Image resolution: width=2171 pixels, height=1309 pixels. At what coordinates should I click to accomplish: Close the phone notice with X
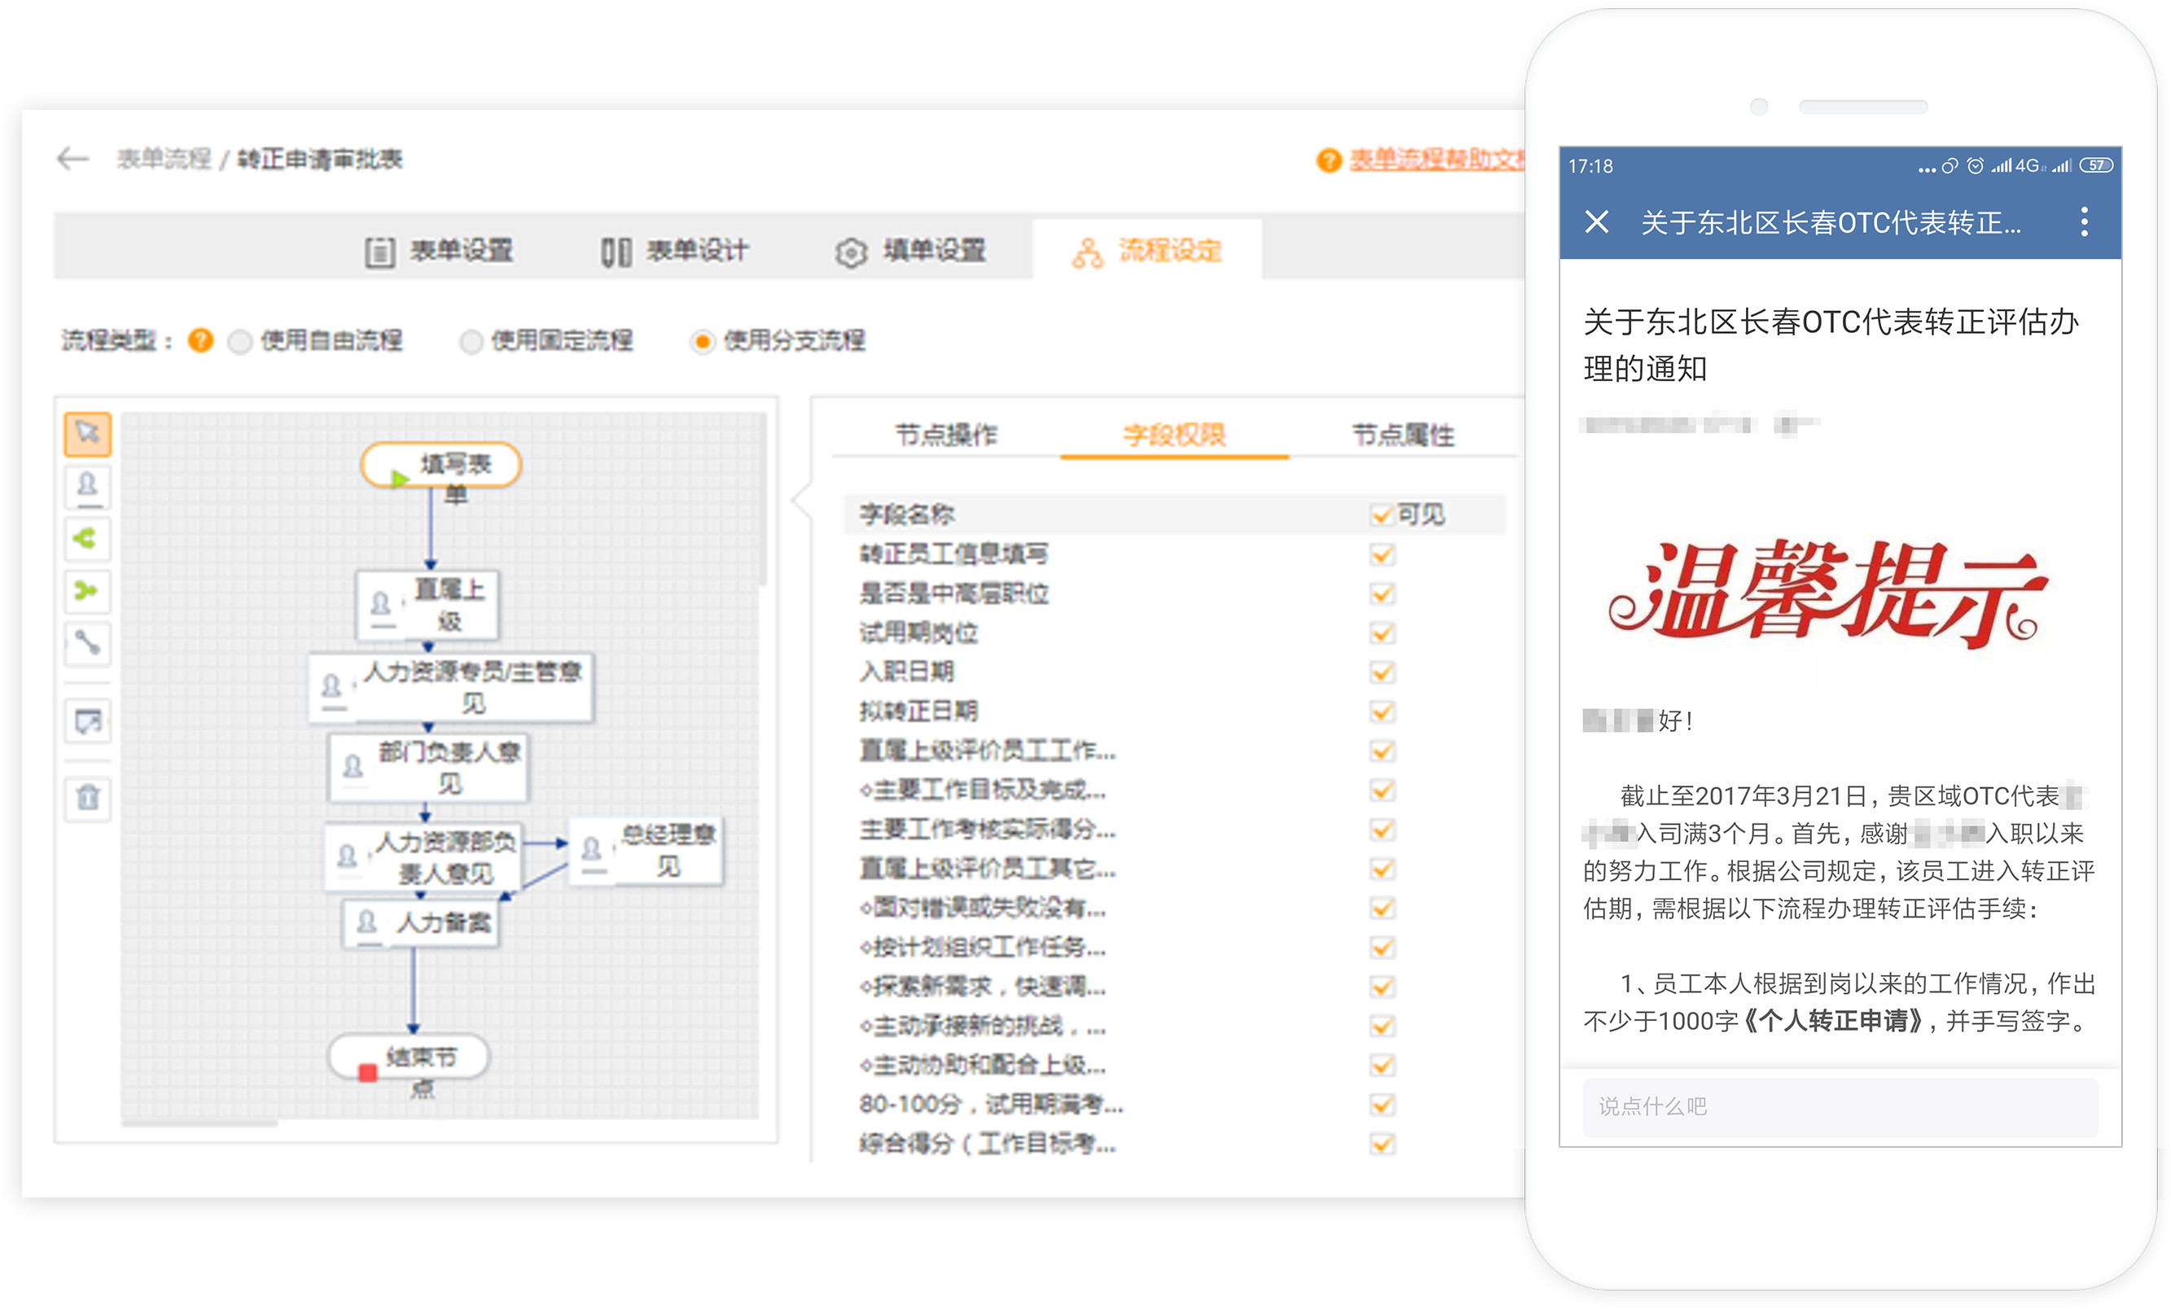pos(1595,222)
